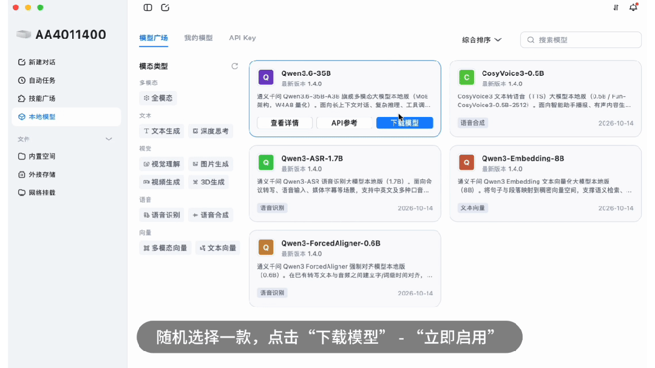Open the 综合排序 sort dropdown
This screenshot has height=368, width=655.
coord(481,39)
